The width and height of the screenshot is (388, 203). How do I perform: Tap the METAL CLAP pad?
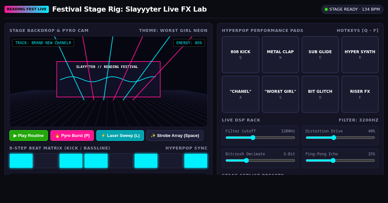[x=280, y=54]
